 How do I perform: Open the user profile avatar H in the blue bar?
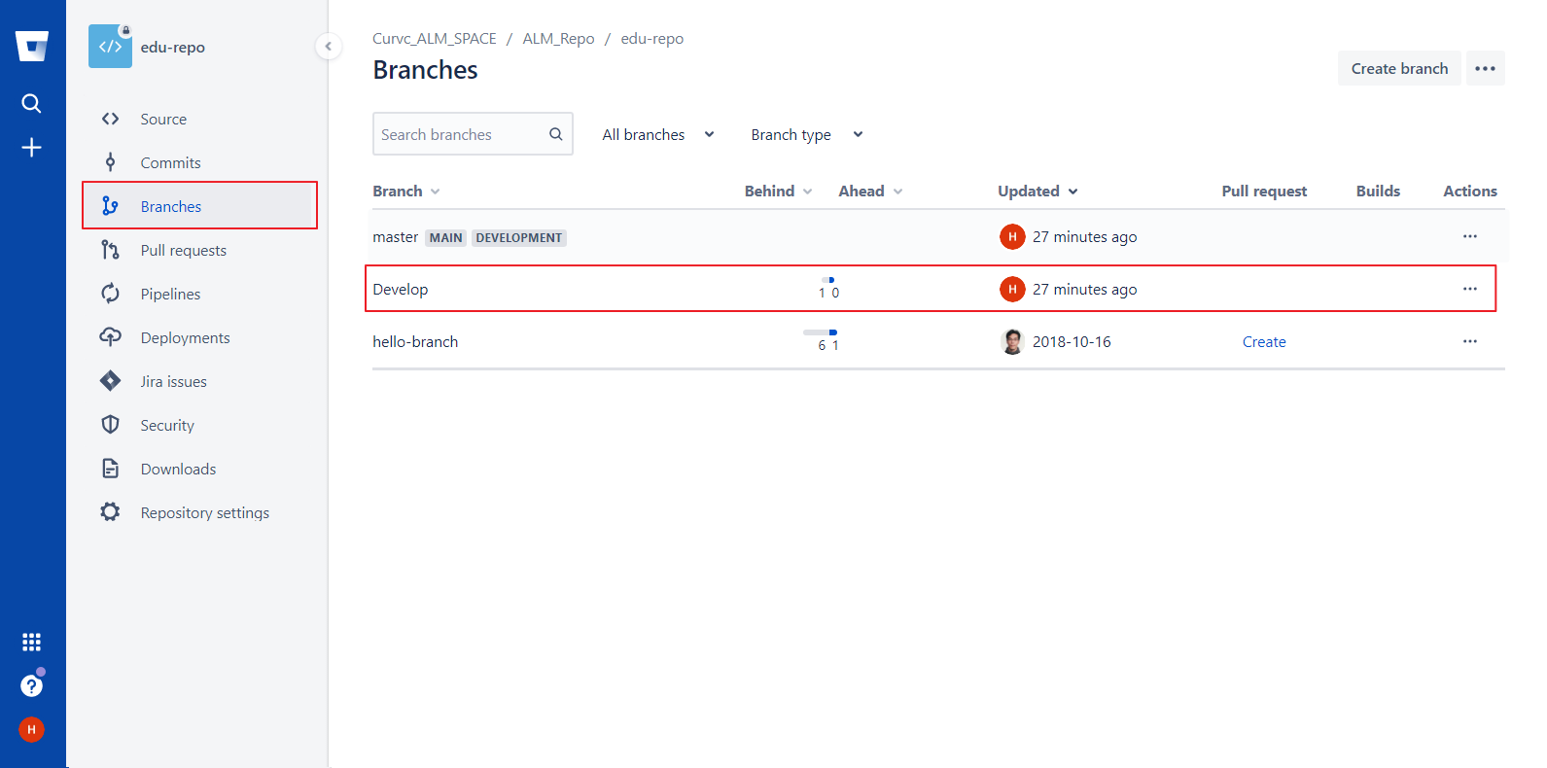coord(31,729)
